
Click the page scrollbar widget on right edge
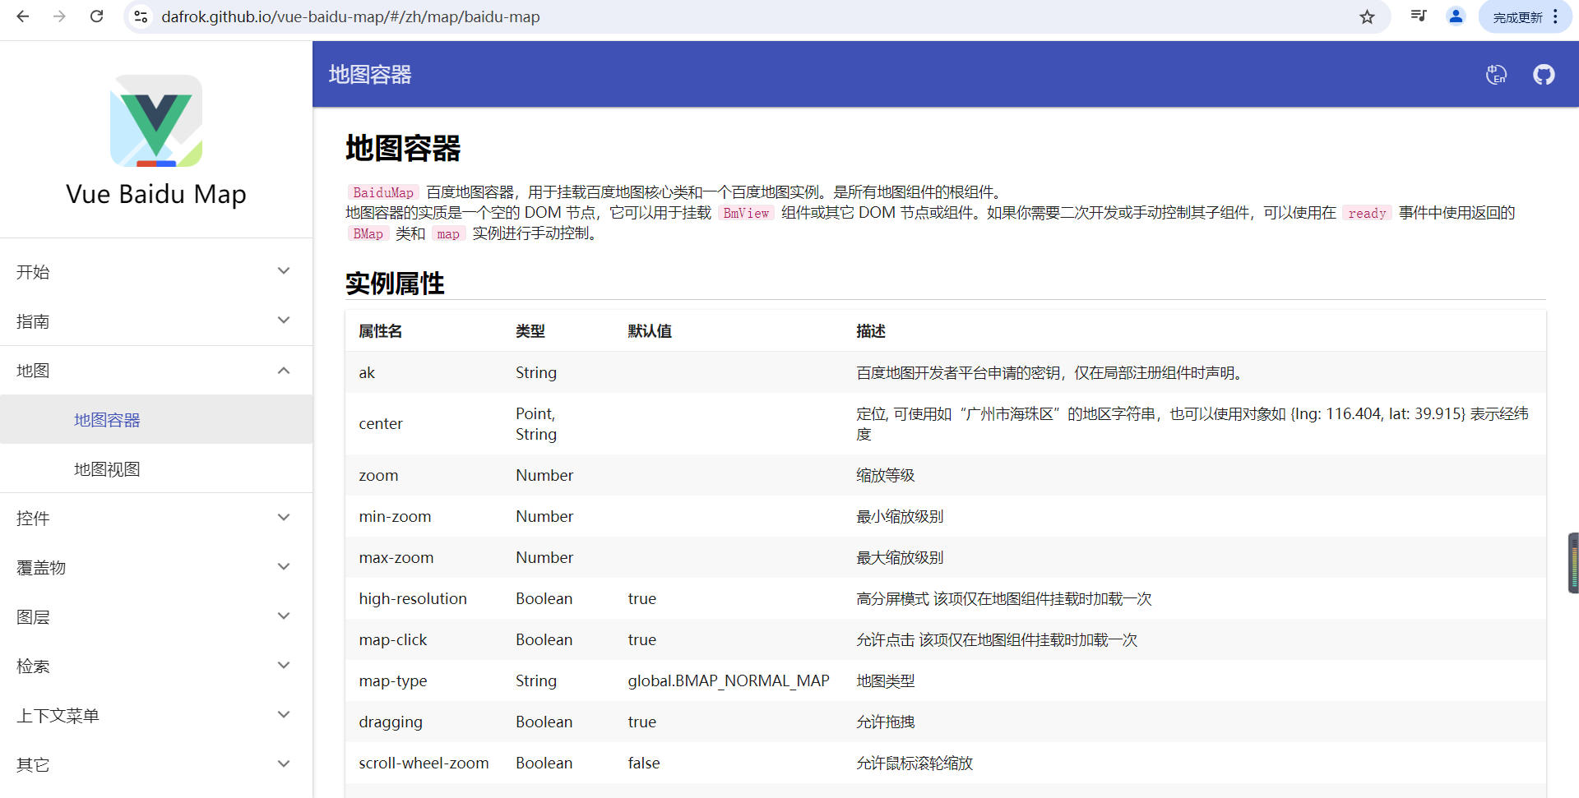pyautogui.click(x=1573, y=563)
